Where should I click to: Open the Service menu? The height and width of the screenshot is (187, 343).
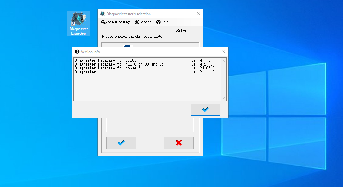pyautogui.click(x=143, y=22)
